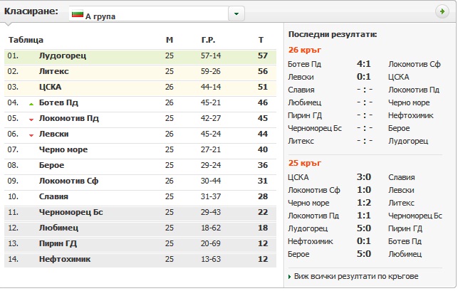The image size is (458, 291).
Task: Click the 5:0 score of Берое vs Любимец
Action: click(364, 253)
